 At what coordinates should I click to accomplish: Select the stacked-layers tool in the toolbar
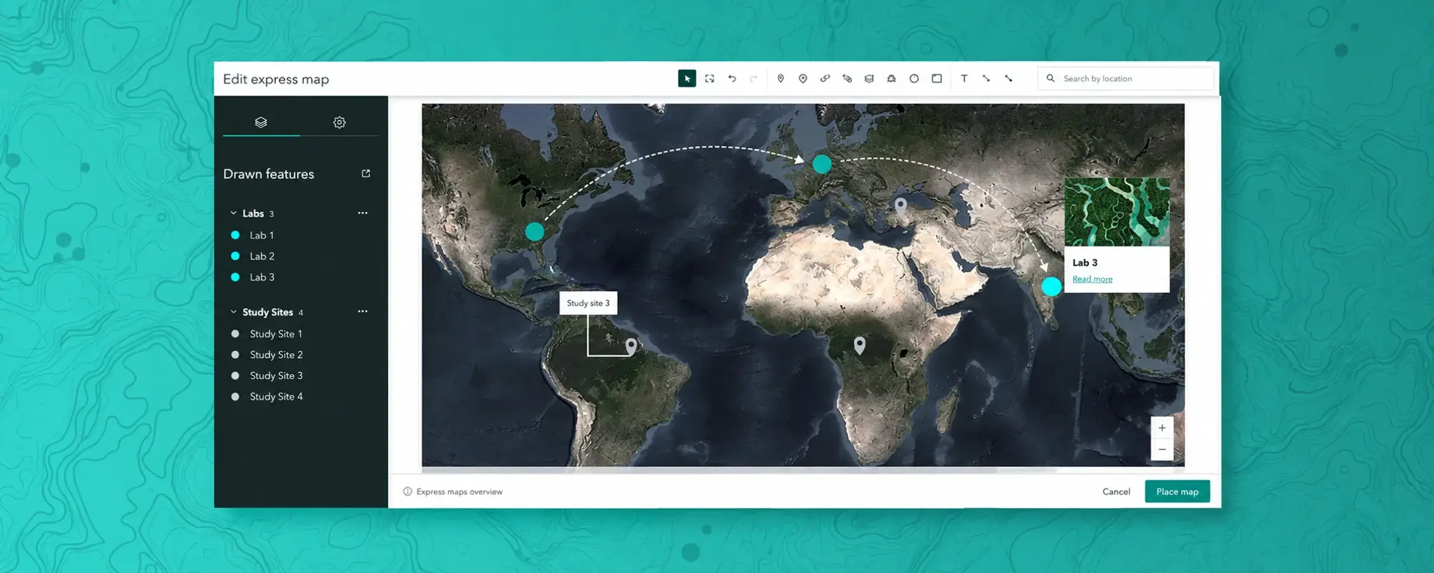coord(869,79)
